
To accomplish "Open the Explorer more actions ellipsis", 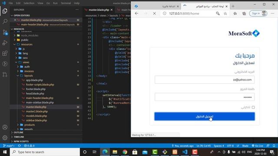I will 77,10.
